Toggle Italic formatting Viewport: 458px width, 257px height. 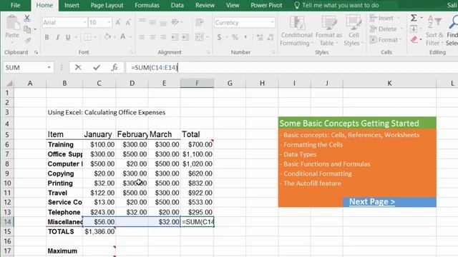pos(57,37)
